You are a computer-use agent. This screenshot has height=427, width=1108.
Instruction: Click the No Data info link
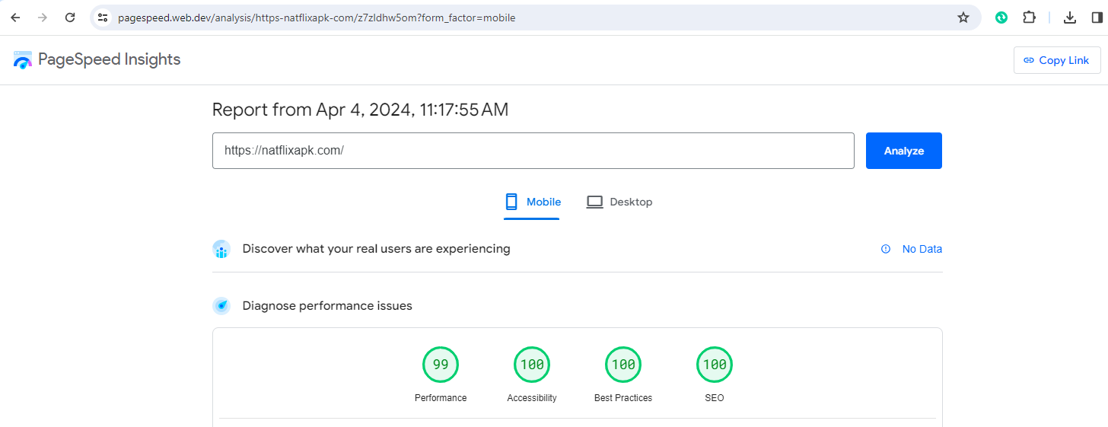click(x=912, y=249)
